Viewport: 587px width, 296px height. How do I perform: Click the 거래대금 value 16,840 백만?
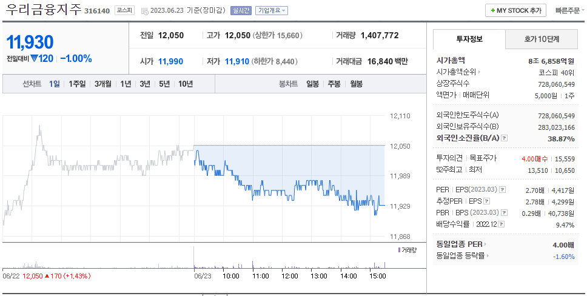(387, 61)
